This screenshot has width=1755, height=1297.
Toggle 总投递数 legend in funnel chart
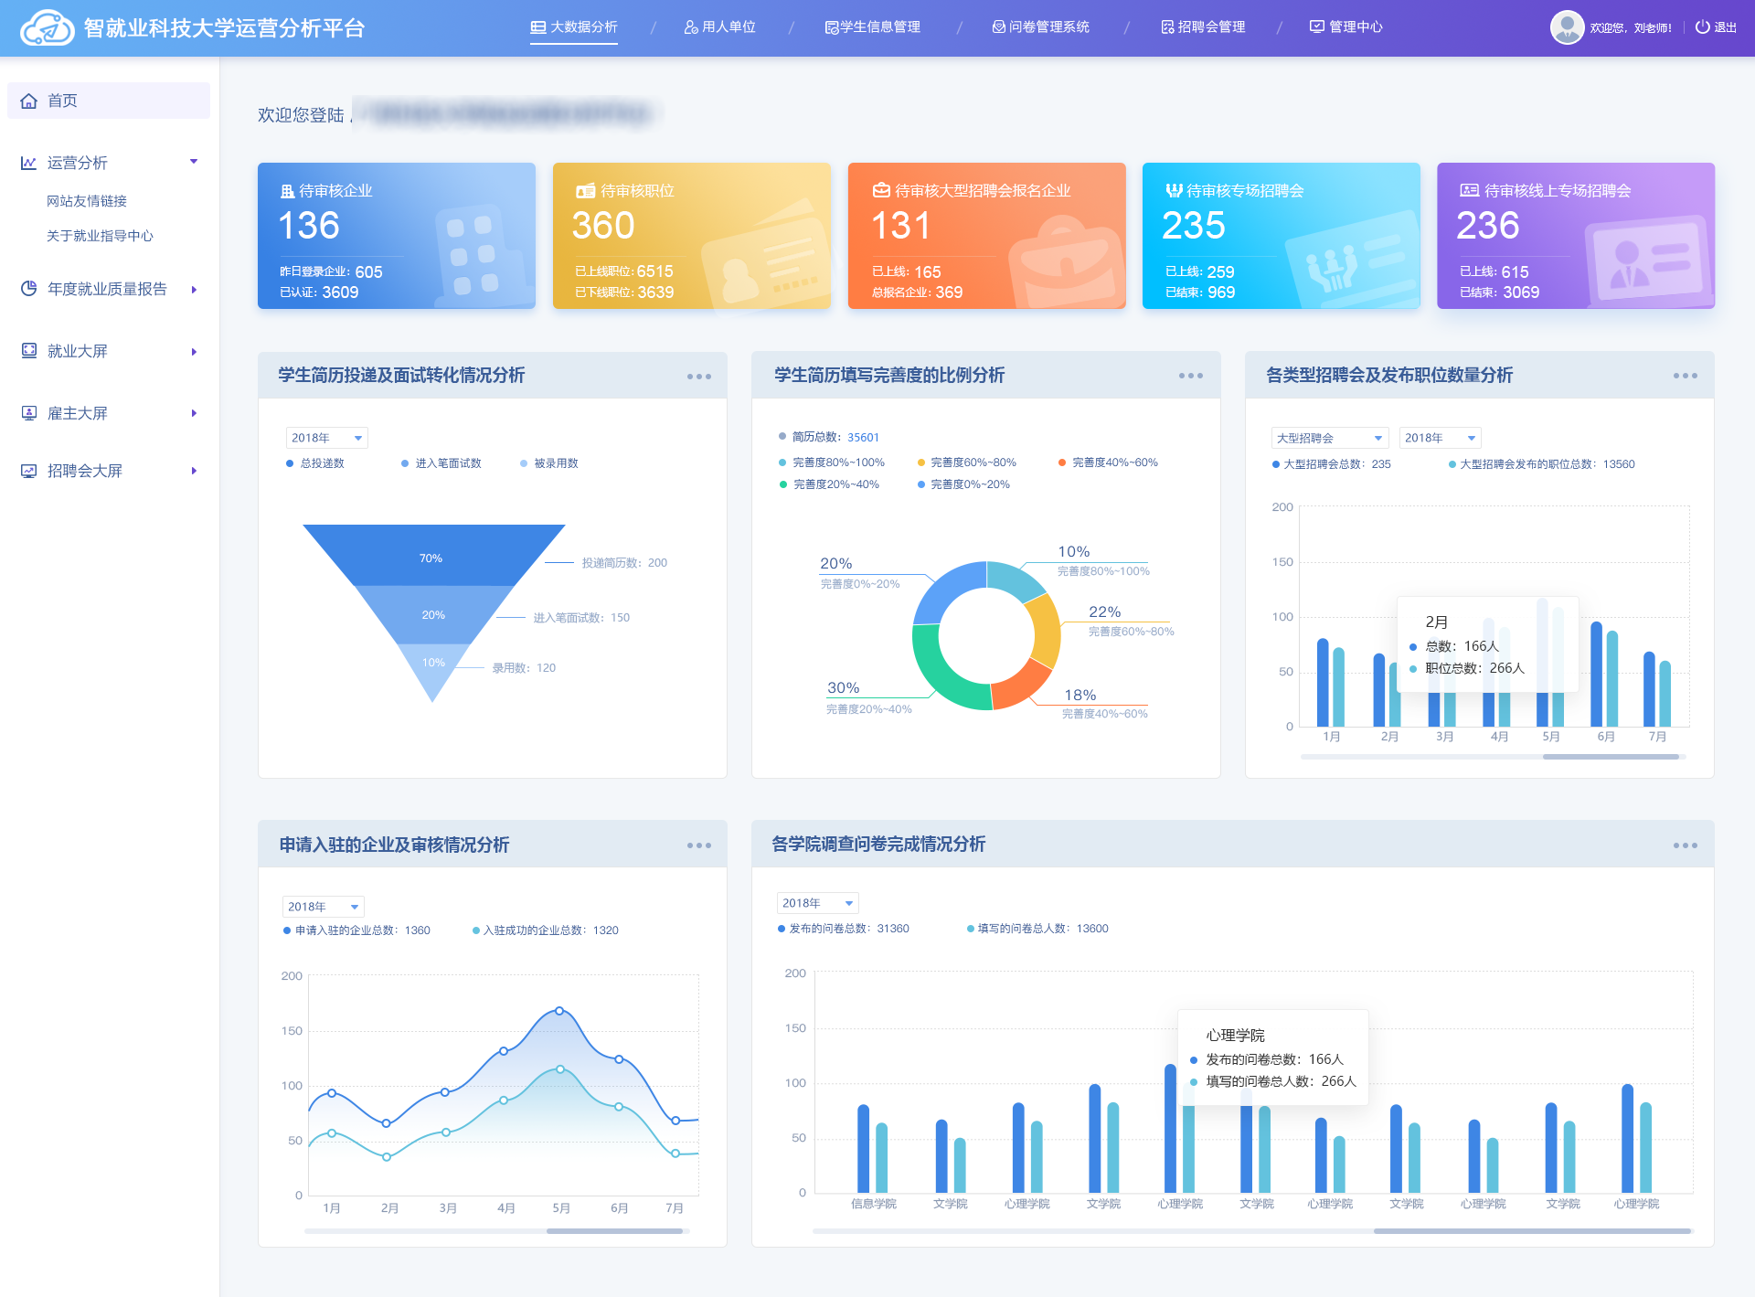pyautogui.click(x=316, y=463)
